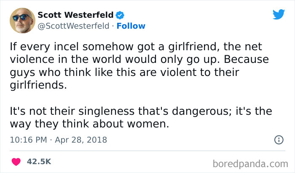Screen dimensions: 295x173
Task: Click the word "girlfriends." ending the first paragraph
Action: click(38, 84)
